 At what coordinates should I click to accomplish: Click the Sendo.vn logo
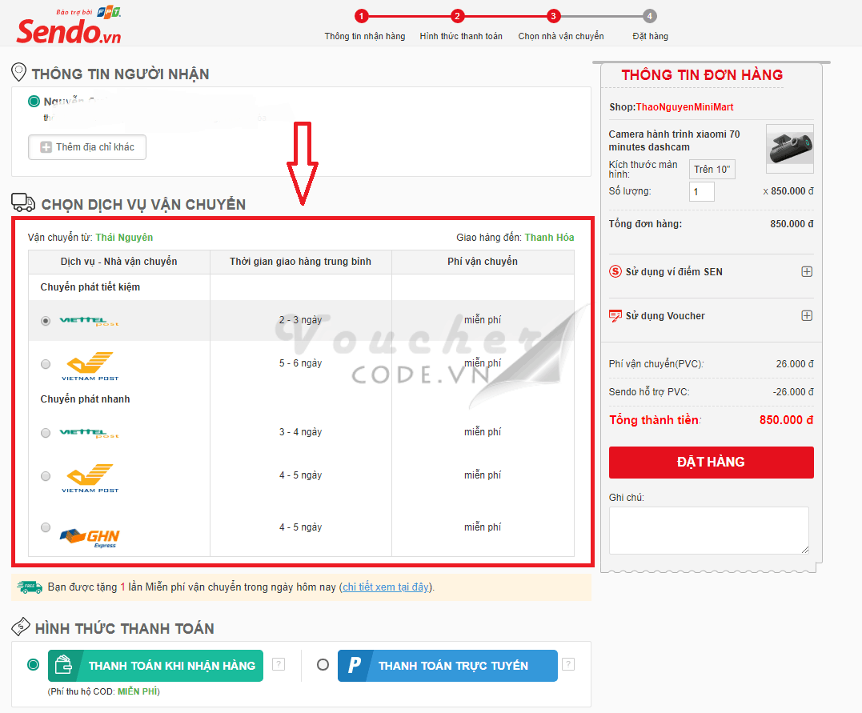pyautogui.click(x=69, y=29)
